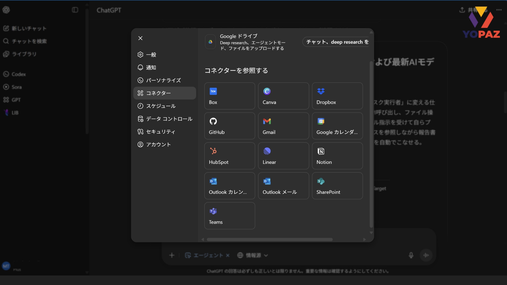
Task: Open the Google カレンダー connector card
Action: (x=337, y=126)
